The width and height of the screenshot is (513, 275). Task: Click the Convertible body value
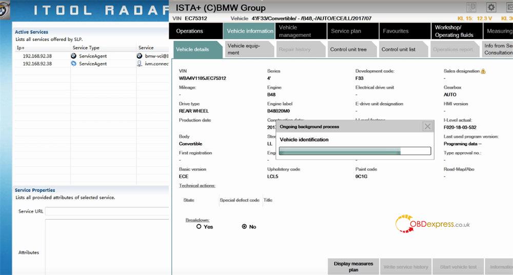point(190,144)
